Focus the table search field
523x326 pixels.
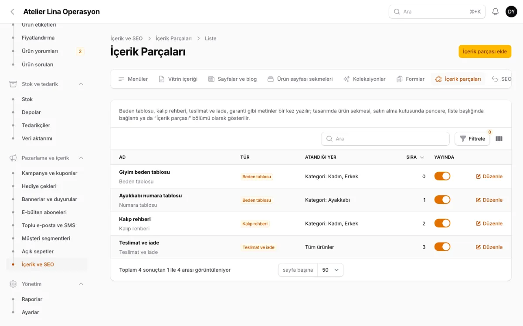[x=385, y=139]
